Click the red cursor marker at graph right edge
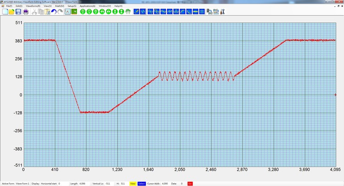The image size is (344, 186). pos(336,95)
